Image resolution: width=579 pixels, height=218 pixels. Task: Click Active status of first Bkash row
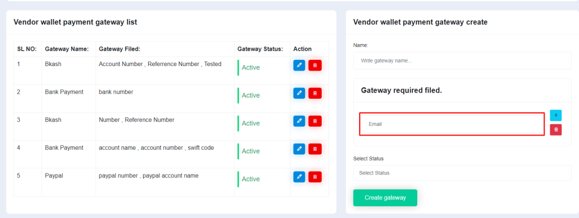tap(250, 68)
